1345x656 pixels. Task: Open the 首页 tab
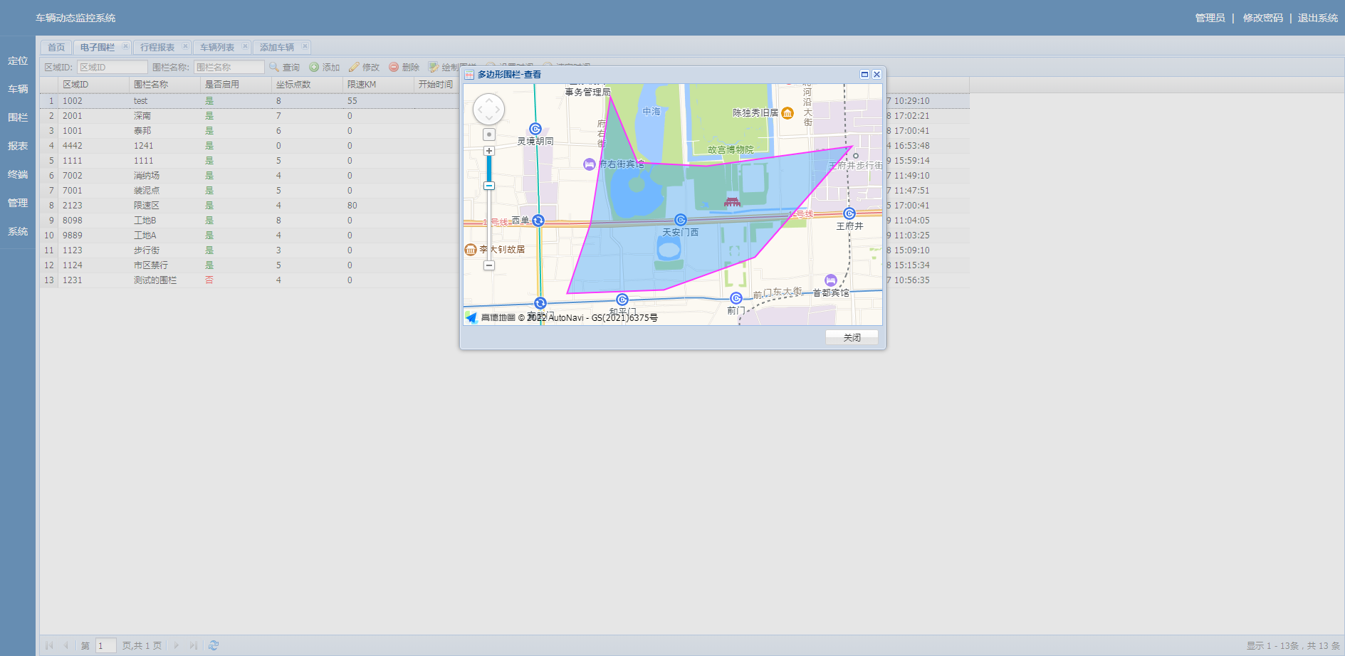click(x=56, y=47)
